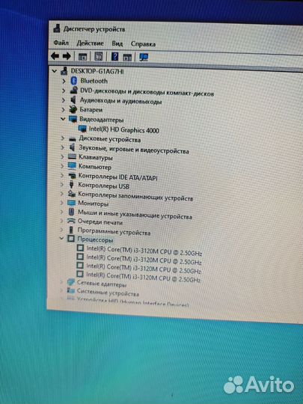Viewport: 303px width, 404px height.
Task: Expand the Контроллеры IDE ATA/ATAPI category
Action: coord(62,175)
